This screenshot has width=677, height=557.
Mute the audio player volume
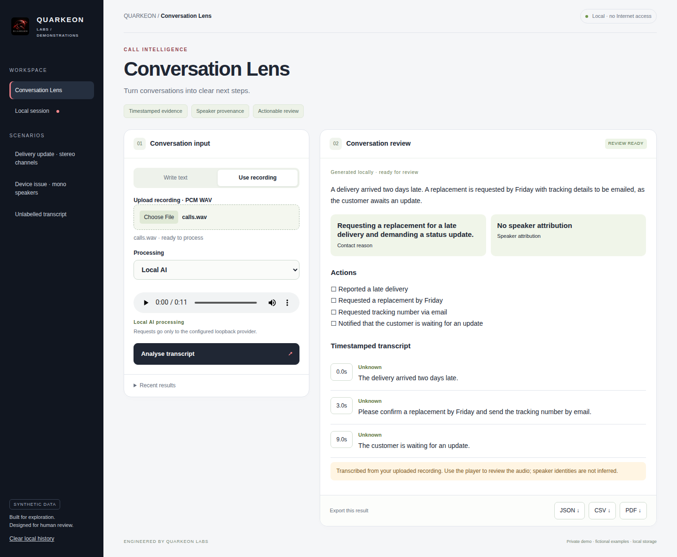click(x=272, y=303)
